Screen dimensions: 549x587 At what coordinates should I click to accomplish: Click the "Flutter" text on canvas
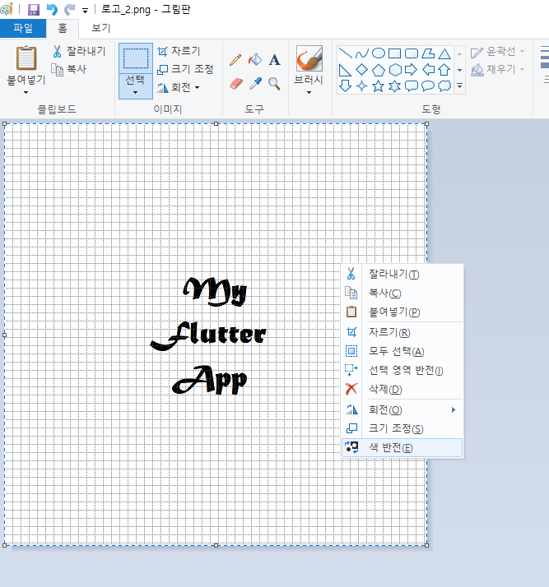(x=208, y=335)
